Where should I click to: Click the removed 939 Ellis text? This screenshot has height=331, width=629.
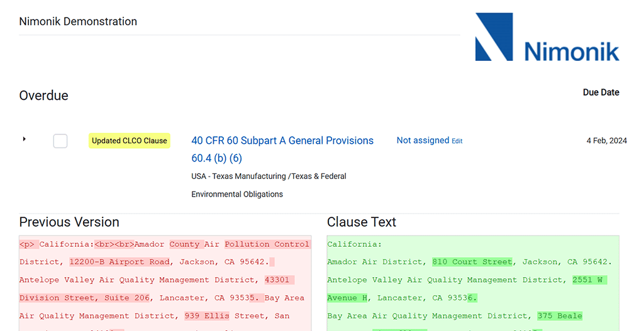(207, 316)
